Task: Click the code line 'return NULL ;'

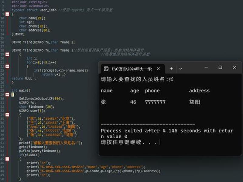Action: click(x=24, y=79)
